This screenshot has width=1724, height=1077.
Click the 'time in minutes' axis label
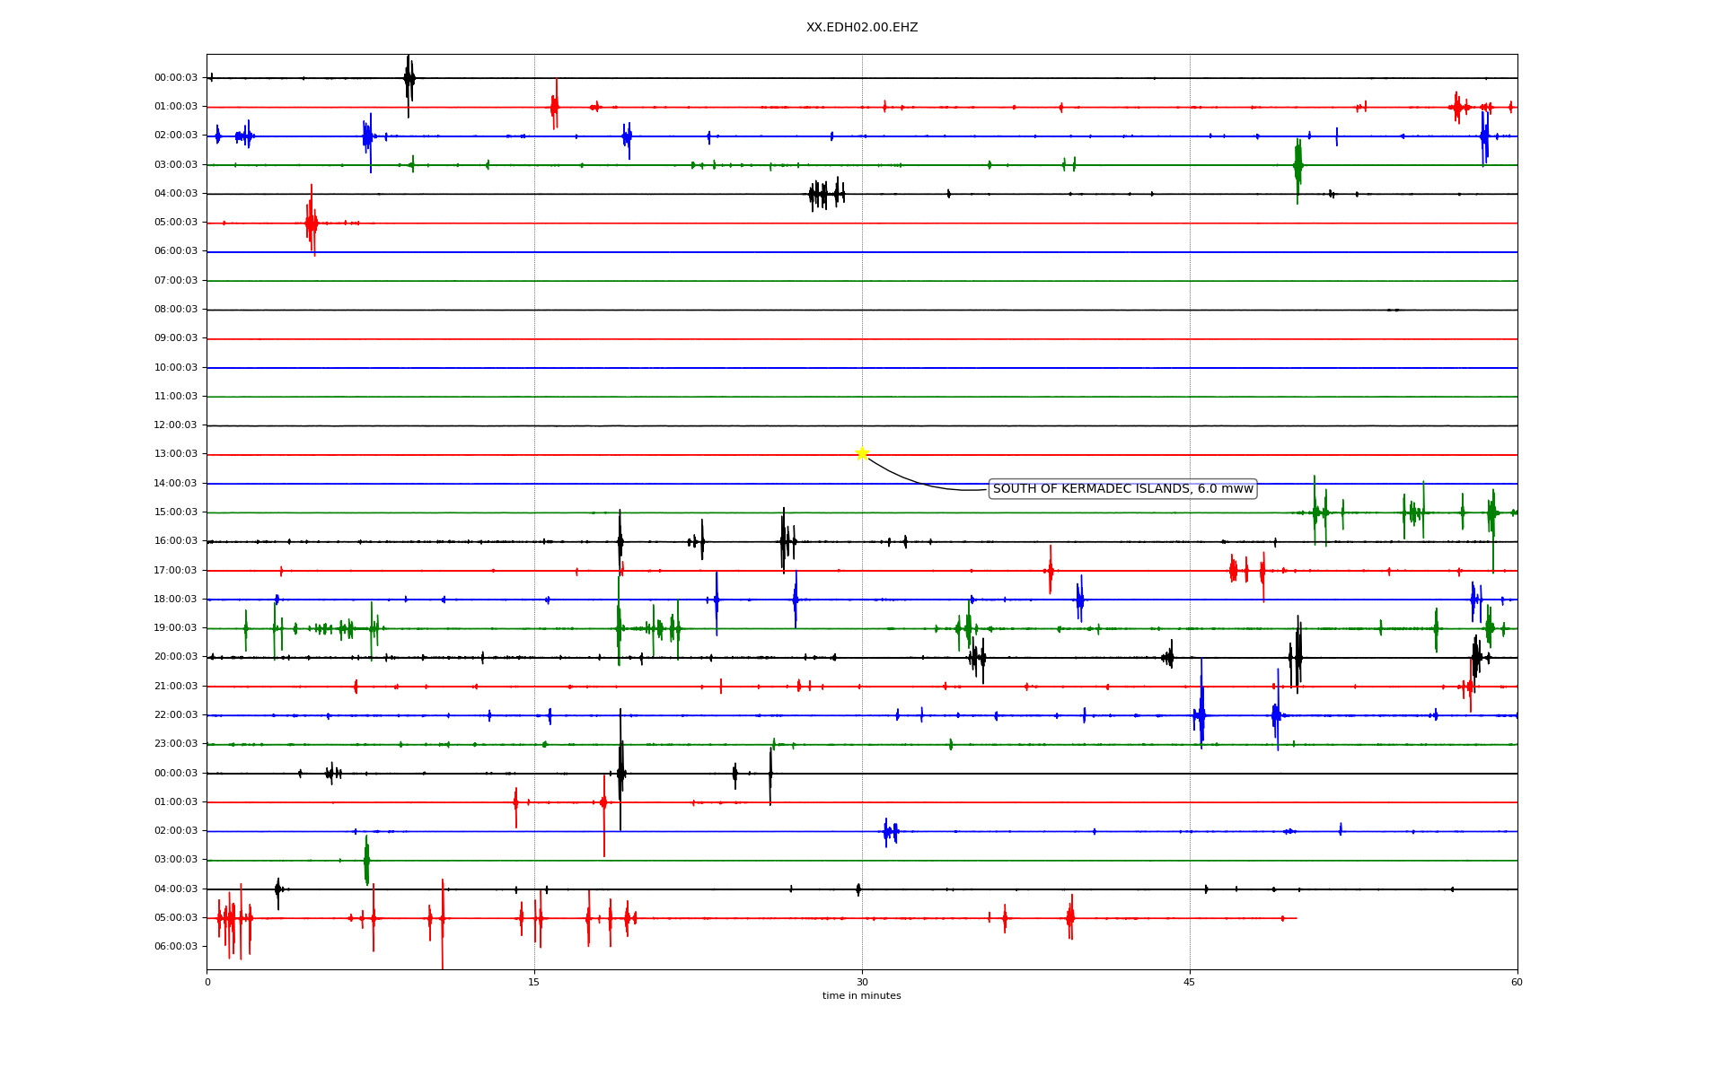coord(862,996)
